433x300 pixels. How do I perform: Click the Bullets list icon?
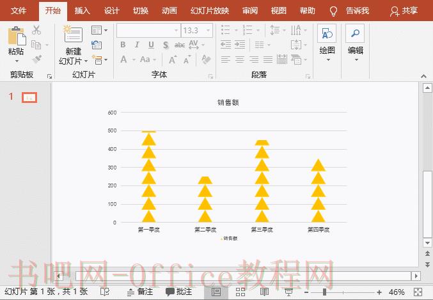(226, 30)
